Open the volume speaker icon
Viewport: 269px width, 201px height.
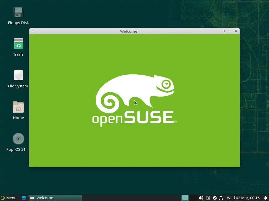point(201,198)
